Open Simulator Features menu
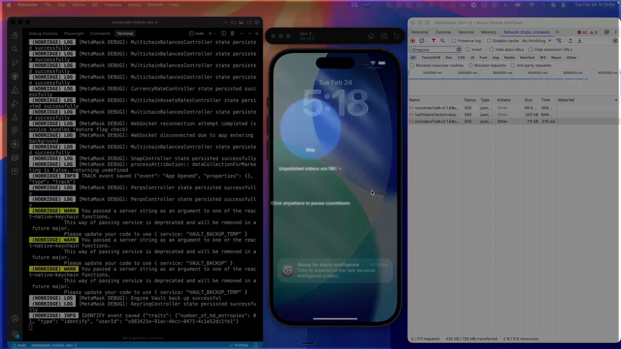 tap(113, 4)
